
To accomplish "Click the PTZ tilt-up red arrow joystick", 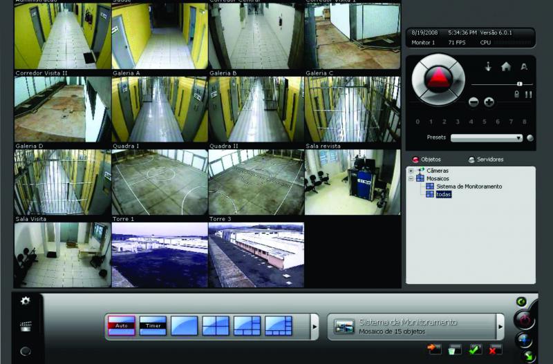I will pyautogui.click(x=438, y=79).
